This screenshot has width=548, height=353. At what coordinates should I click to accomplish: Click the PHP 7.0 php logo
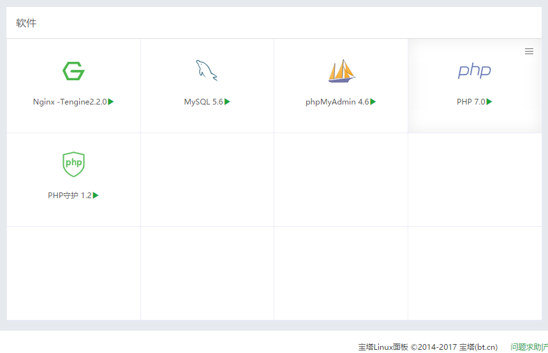tap(474, 71)
